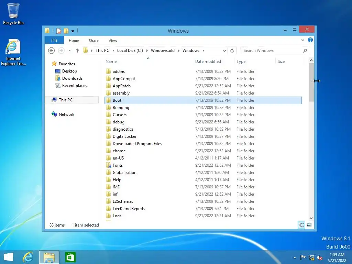Switch to Large icons view in status bar
This screenshot has height=264, width=352.
click(x=309, y=225)
